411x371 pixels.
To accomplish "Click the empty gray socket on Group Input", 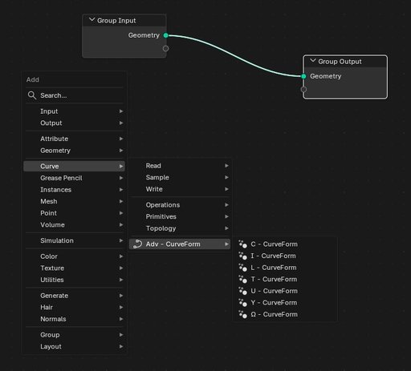I will [165, 49].
